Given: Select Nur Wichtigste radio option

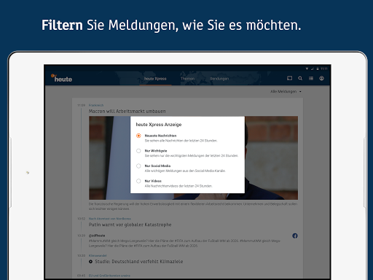Looking at the screenshot, I should point(138,151).
